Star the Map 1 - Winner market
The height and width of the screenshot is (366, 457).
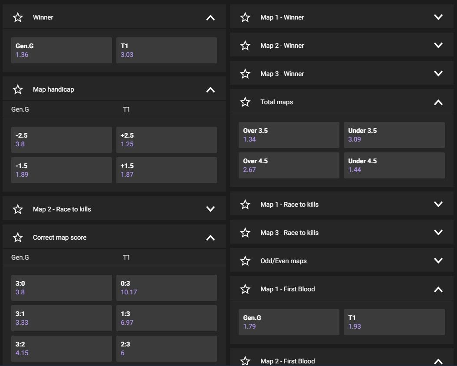point(245,17)
